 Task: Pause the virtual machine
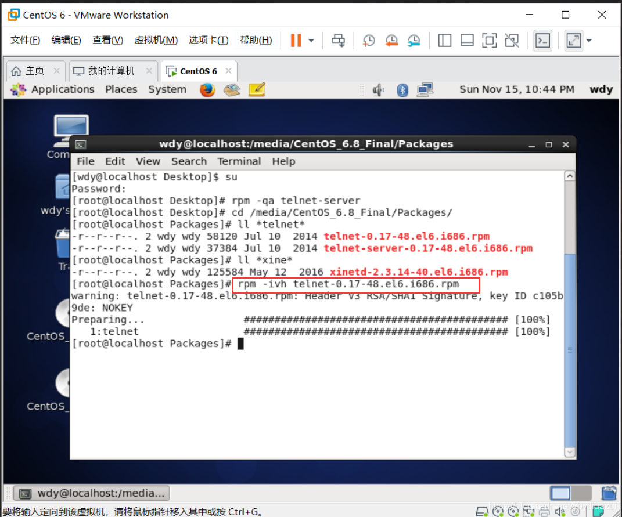tap(296, 40)
